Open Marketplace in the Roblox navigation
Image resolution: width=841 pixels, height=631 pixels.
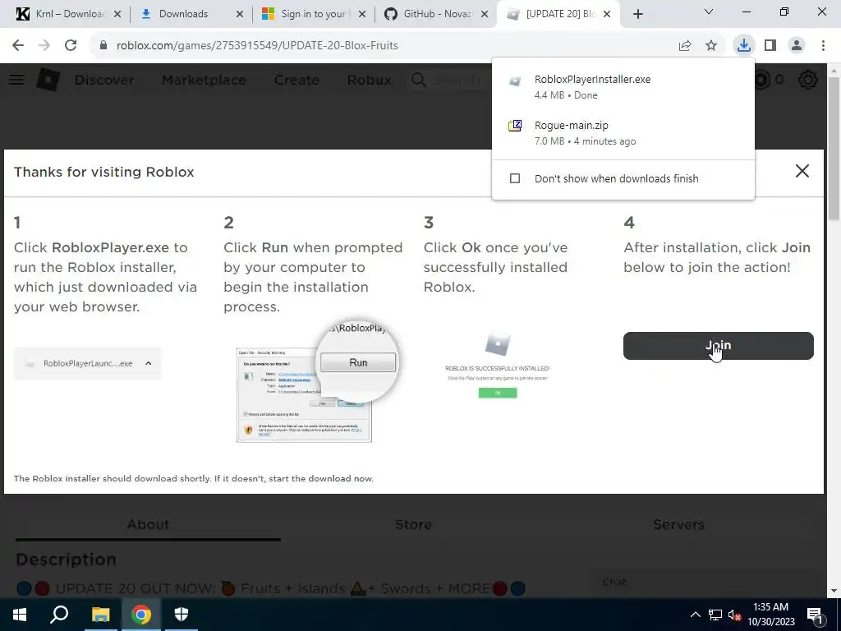[204, 80]
